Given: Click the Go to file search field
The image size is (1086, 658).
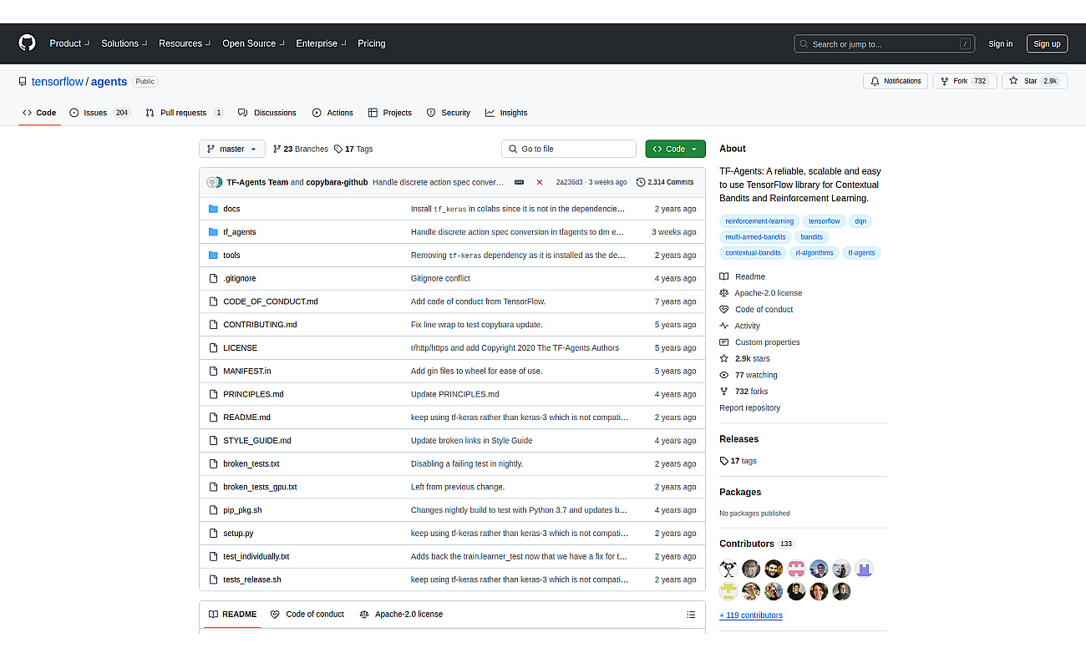Looking at the screenshot, I should coord(569,149).
